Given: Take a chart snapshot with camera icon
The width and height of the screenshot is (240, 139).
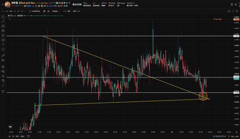Looking at the screenshot, I should click(229, 11).
